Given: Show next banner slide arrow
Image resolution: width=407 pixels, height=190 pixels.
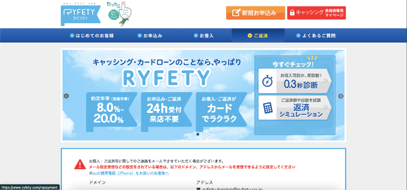Looking at the screenshot, I should point(341,96).
